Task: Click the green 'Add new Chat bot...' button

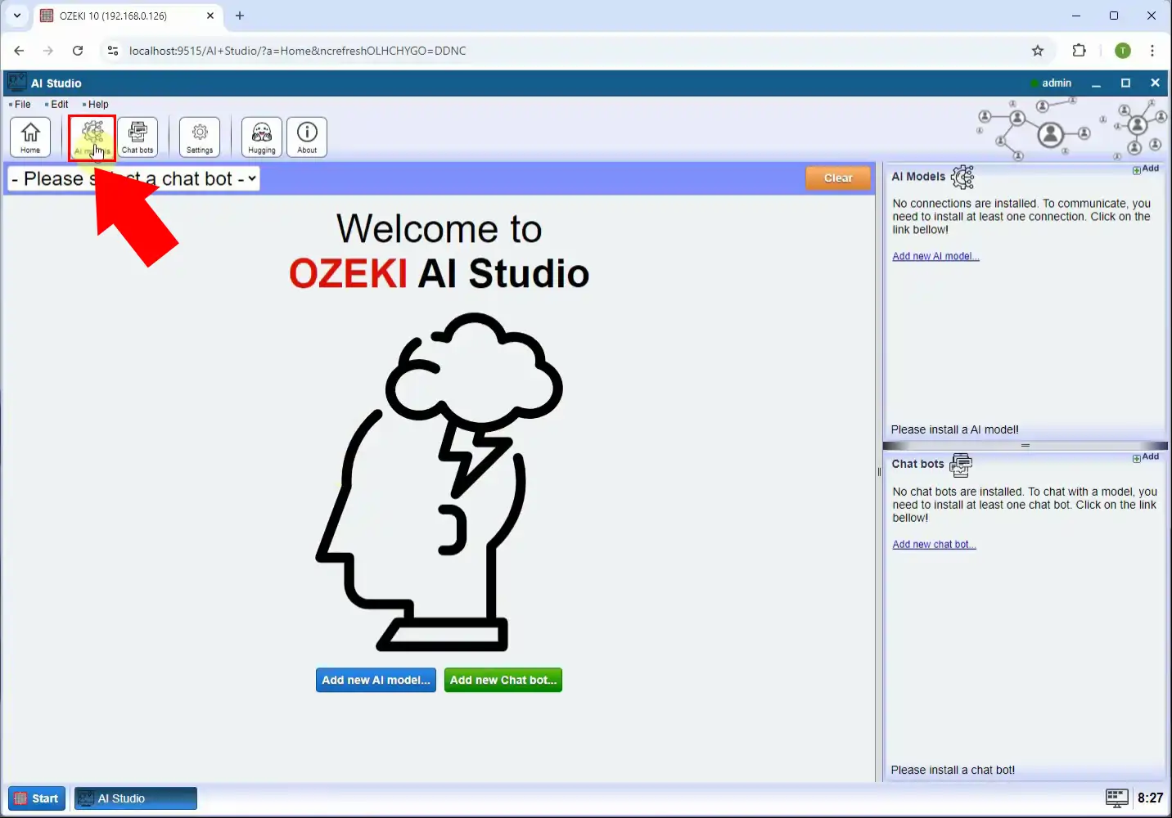Action: pos(503,680)
